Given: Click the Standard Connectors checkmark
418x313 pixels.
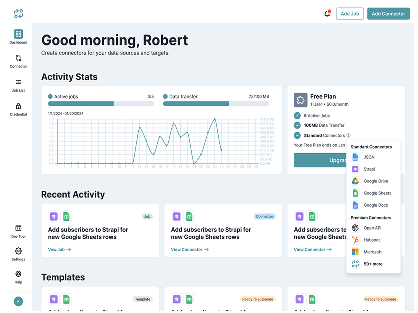Looking at the screenshot, I should tap(297, 136).
